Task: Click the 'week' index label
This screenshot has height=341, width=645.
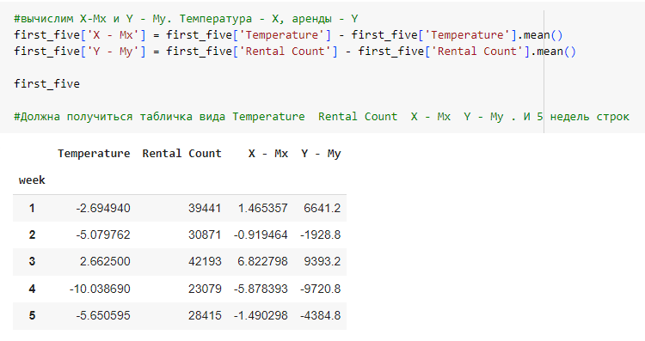Action: click(32, 180)
